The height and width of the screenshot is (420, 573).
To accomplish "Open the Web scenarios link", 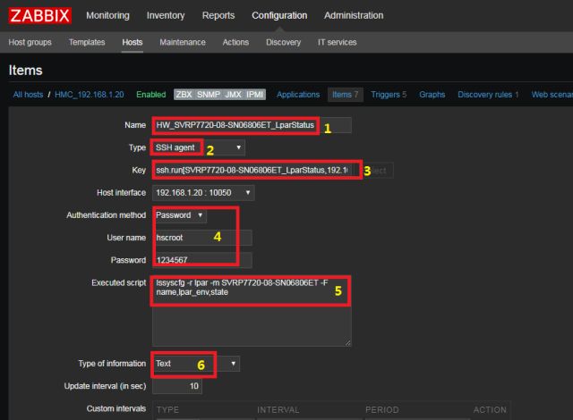I will pos(552,95).
